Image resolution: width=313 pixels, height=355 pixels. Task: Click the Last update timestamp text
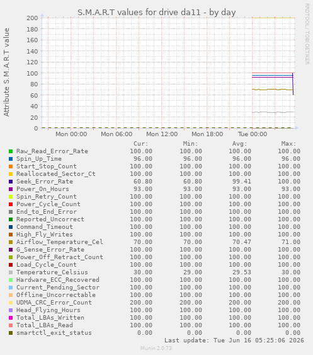[x=234, y=340]
